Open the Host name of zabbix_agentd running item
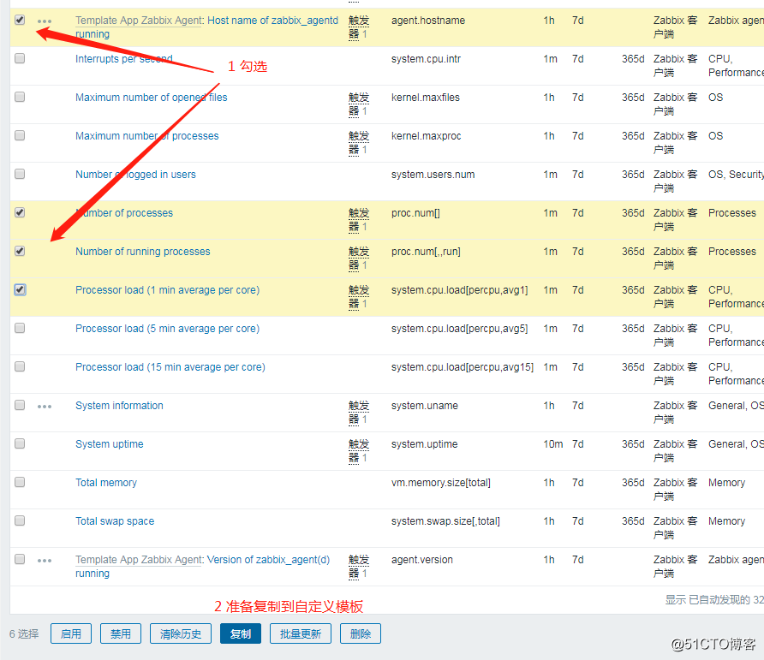This screenshot has height=660, width=764. [x=272, y=21]
